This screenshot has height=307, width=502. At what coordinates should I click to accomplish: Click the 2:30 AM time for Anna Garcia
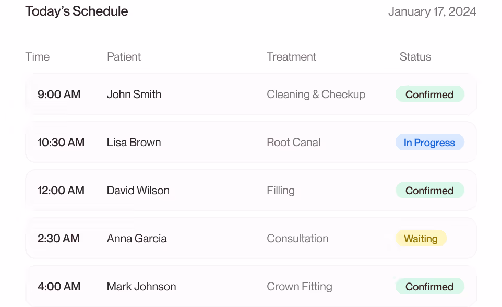coord(58,238)
